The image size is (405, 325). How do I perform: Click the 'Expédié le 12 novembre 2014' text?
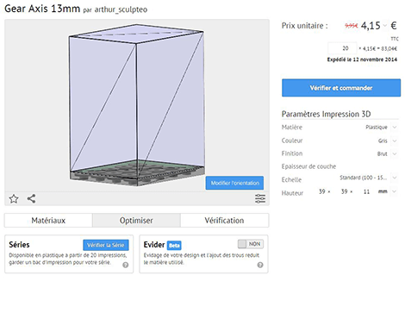pos(362,59)
